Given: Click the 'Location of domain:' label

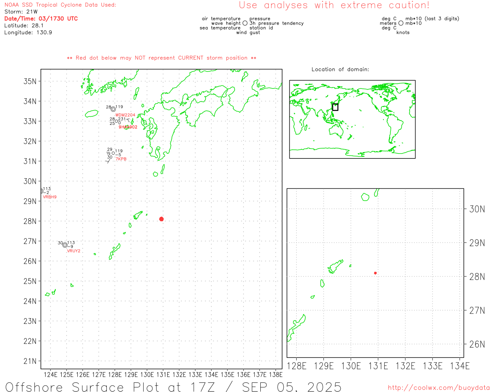Looking at the screenshot, I should (x=340, y=69).
